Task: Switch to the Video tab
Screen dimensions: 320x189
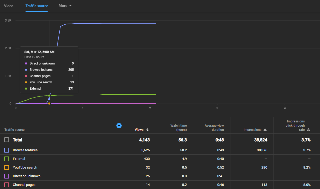Action: click(9, 6)
